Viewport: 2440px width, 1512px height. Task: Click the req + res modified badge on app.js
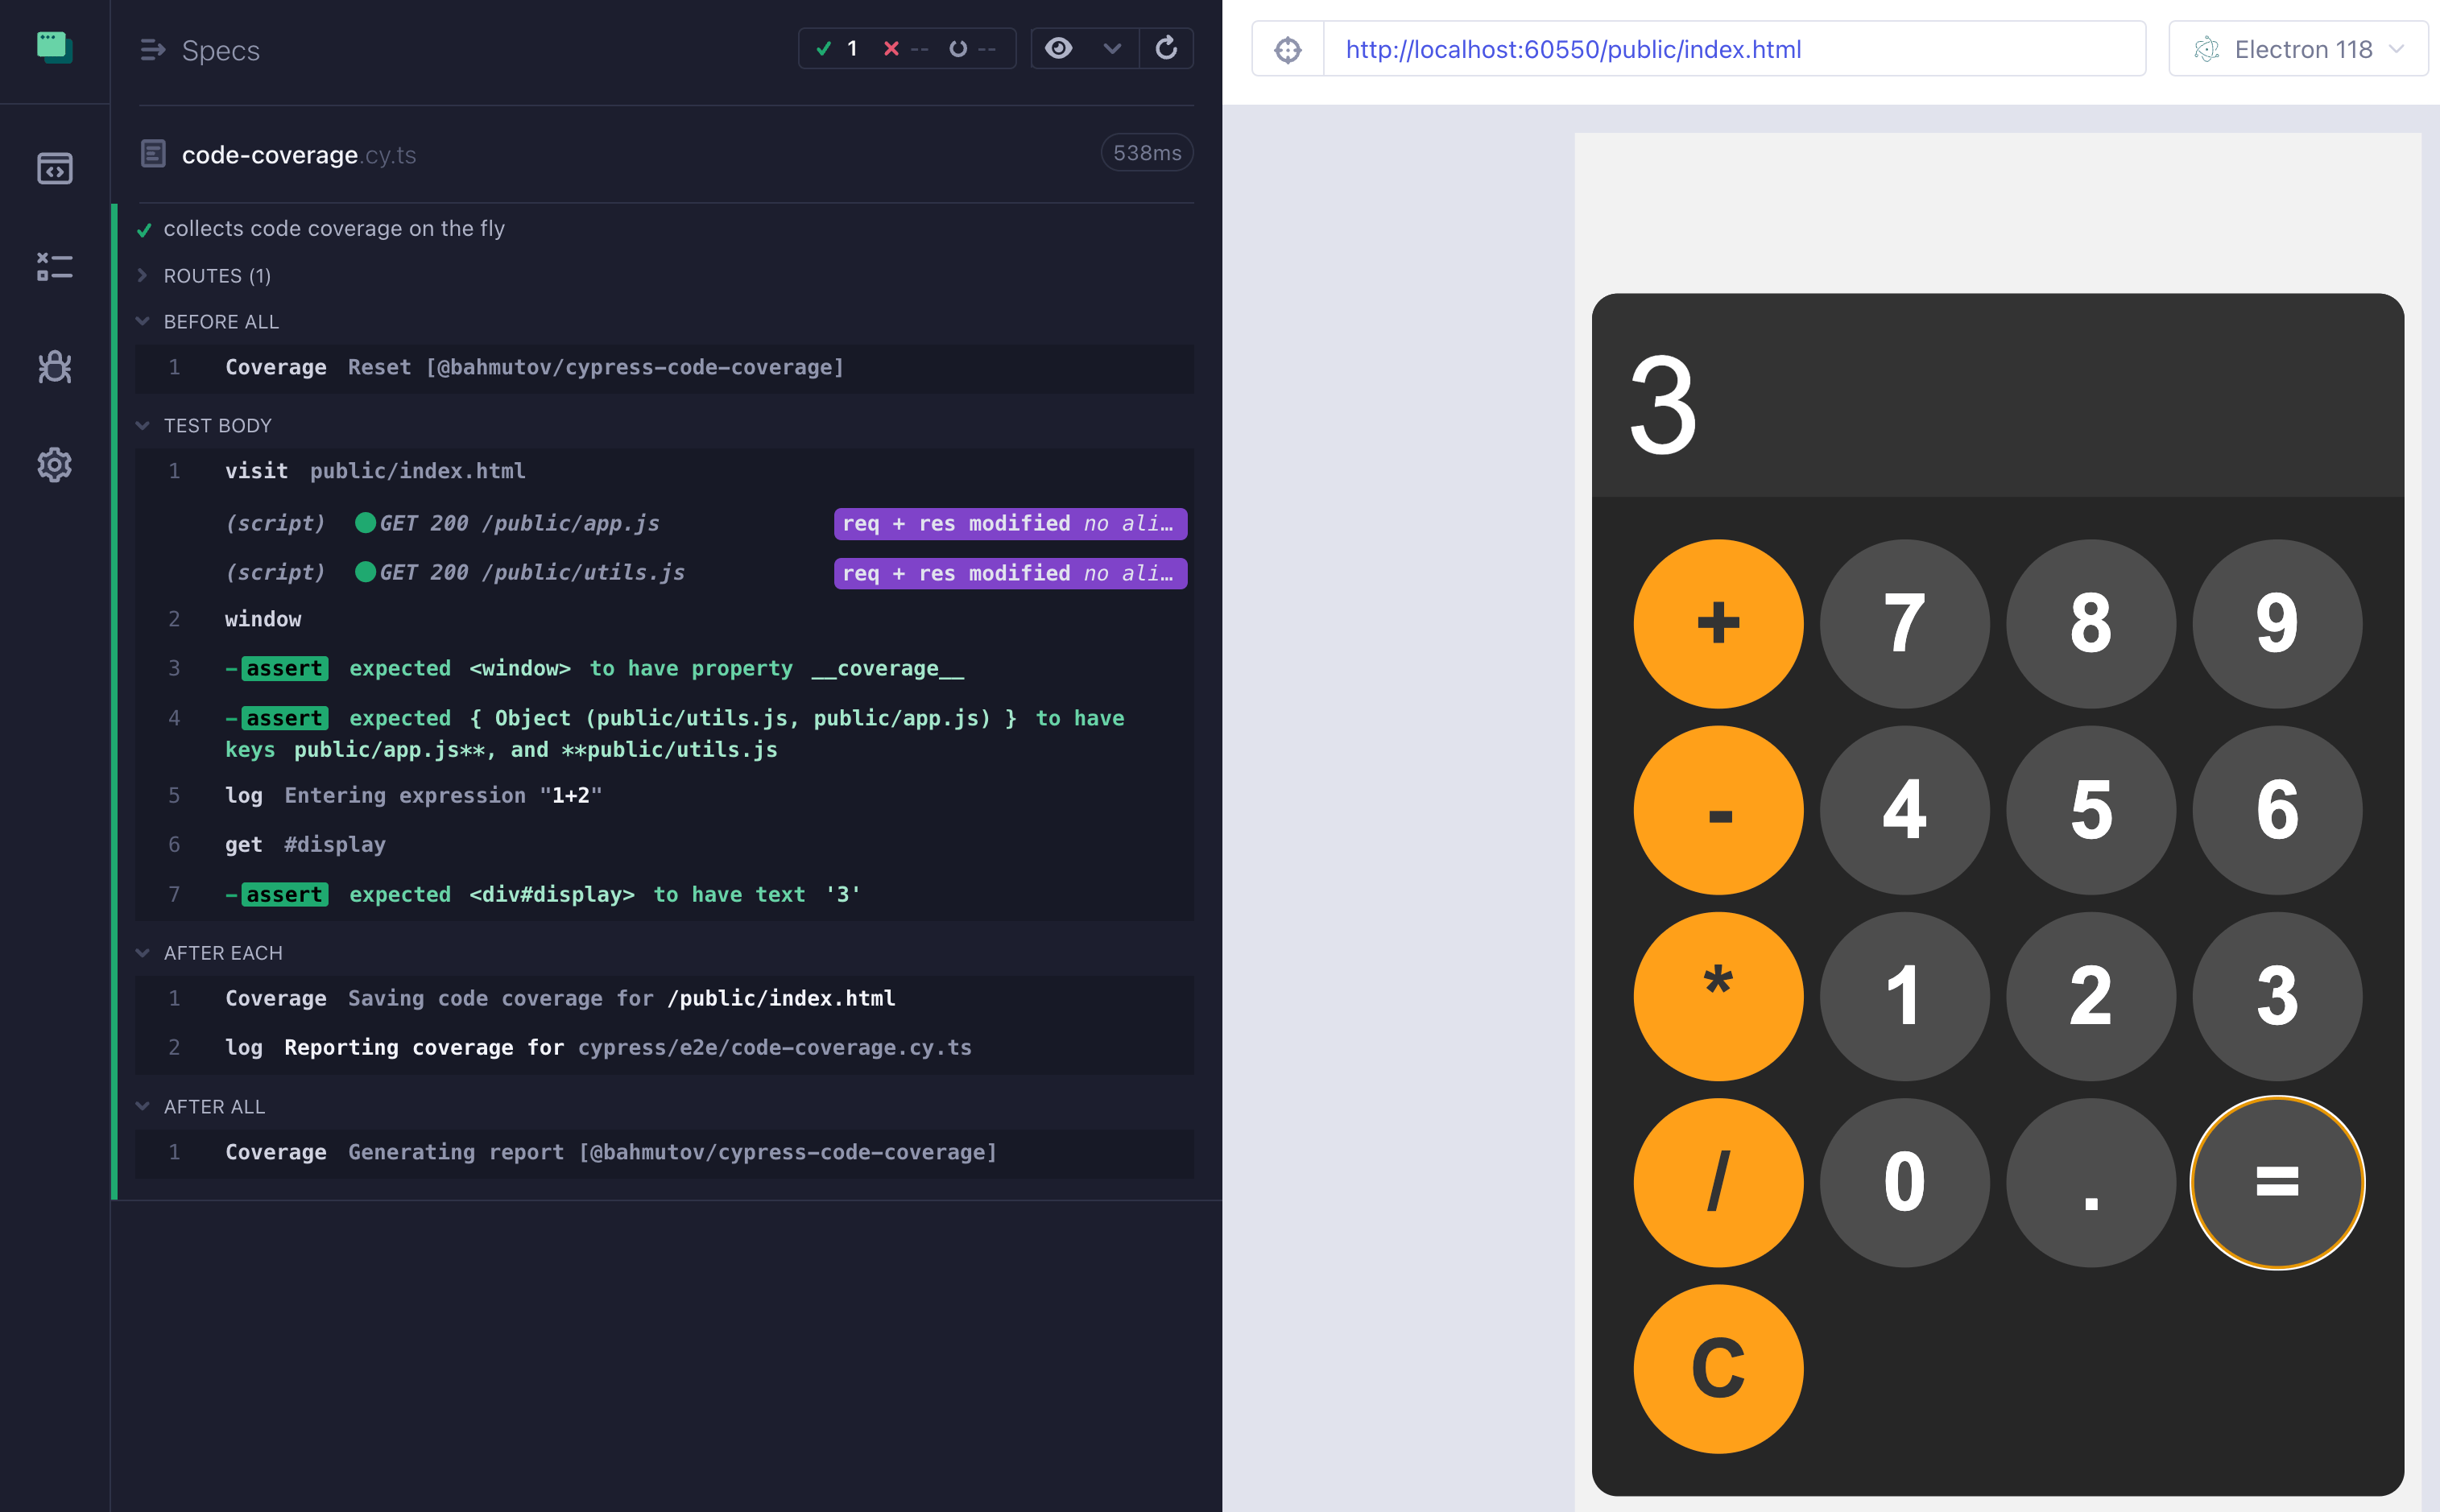(1011, 523)
